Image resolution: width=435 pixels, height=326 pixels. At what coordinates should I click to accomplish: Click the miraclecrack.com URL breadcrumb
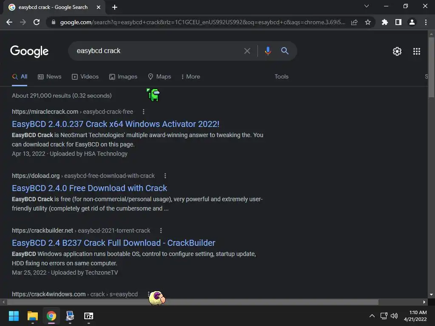pyautogui.click(x=72, y=112)
